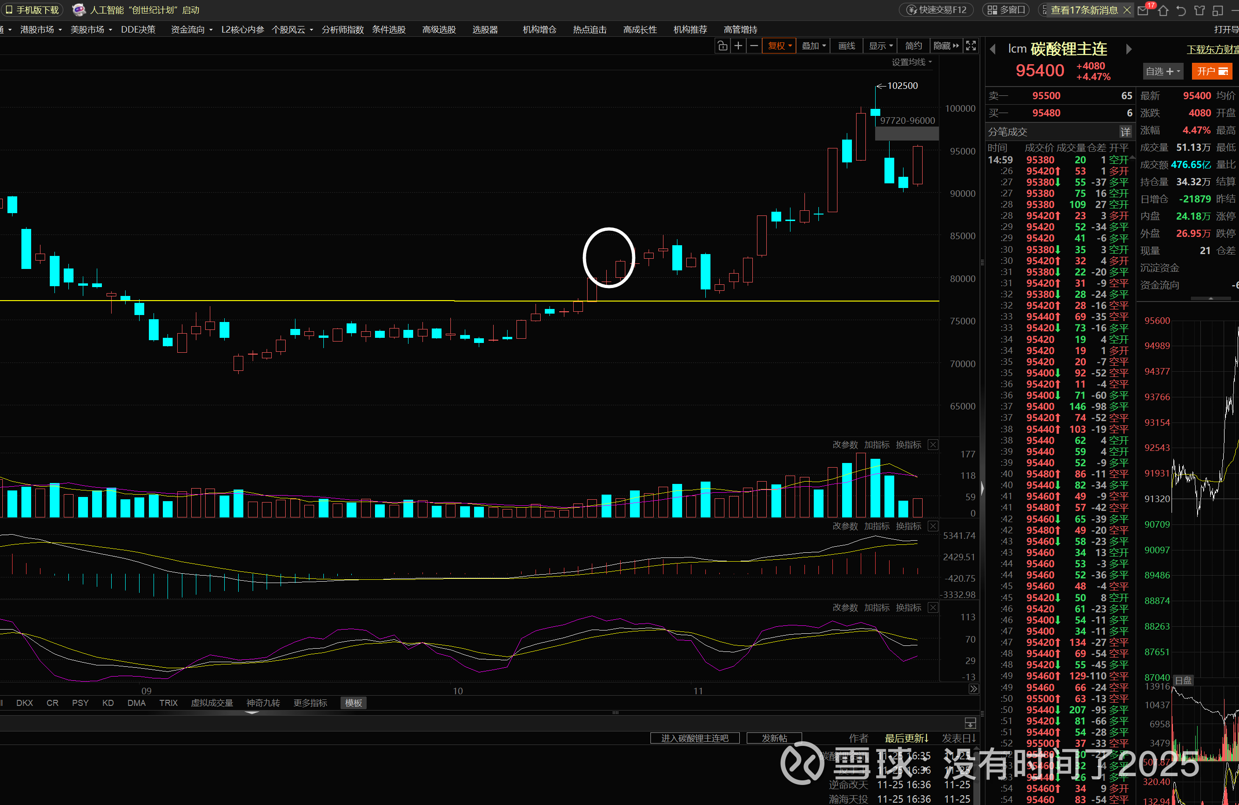Click the home icon in title bar
Viewport: 1239px width, 805px height.
pyautogui.click(x=1164, y=10)
